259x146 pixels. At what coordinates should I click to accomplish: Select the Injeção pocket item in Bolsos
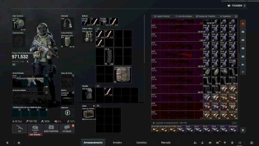point(86,21)
